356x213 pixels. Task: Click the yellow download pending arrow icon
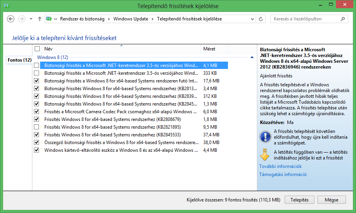tap(265, 155)
